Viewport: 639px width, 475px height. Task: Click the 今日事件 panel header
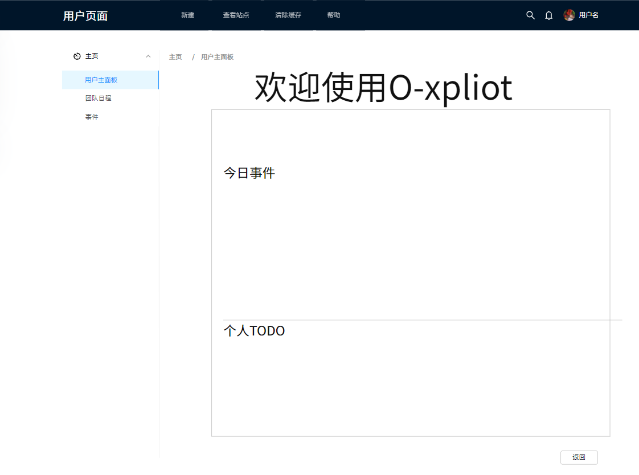point(249,173)
